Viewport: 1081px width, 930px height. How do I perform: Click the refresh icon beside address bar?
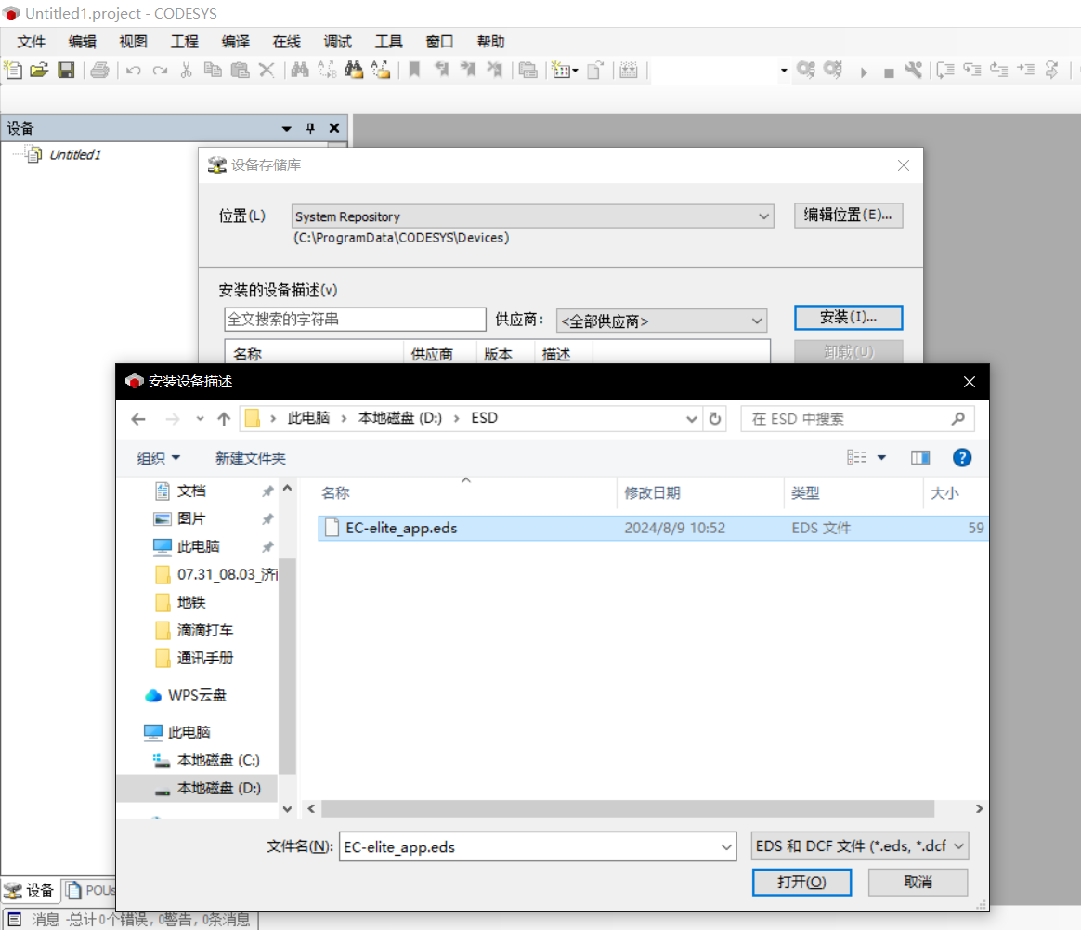click(714, 419)
